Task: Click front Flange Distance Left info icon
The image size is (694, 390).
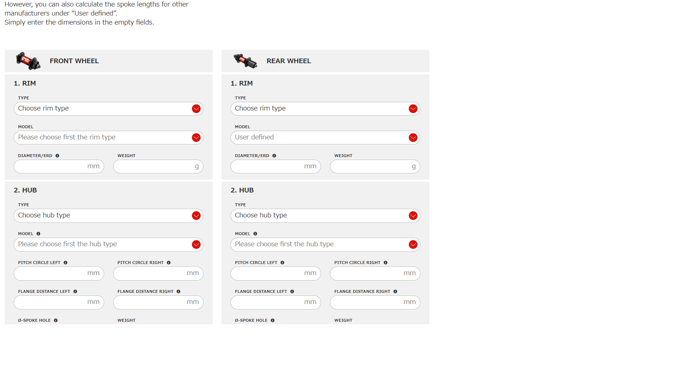Action: pyautogui.click(x=75, y=291)
